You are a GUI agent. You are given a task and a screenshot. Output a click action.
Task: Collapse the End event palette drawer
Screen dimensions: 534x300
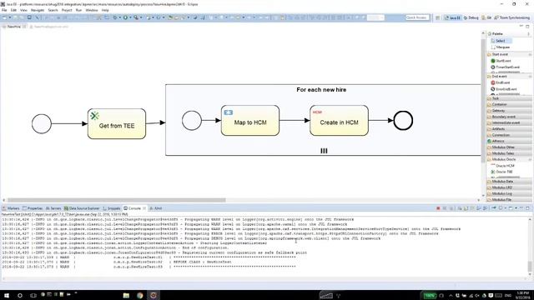pyautogui.click(x=509, y=77)
